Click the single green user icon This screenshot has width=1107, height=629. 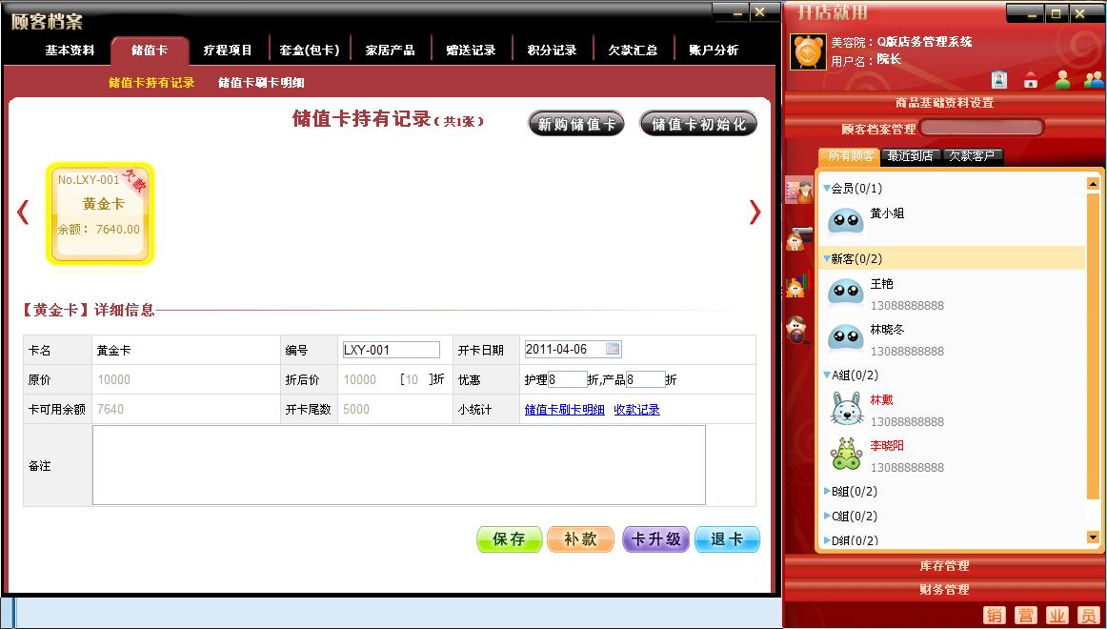tap(1062, 79)
